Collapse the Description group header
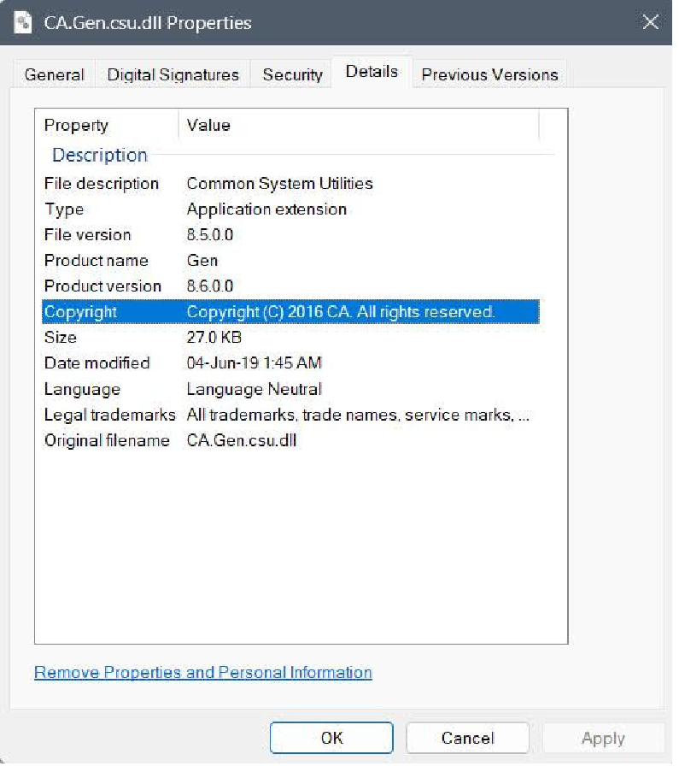 (100, 156)
